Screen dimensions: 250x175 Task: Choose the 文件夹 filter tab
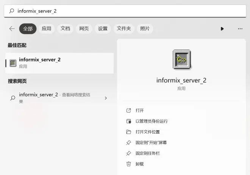click(x=124, y=28)
